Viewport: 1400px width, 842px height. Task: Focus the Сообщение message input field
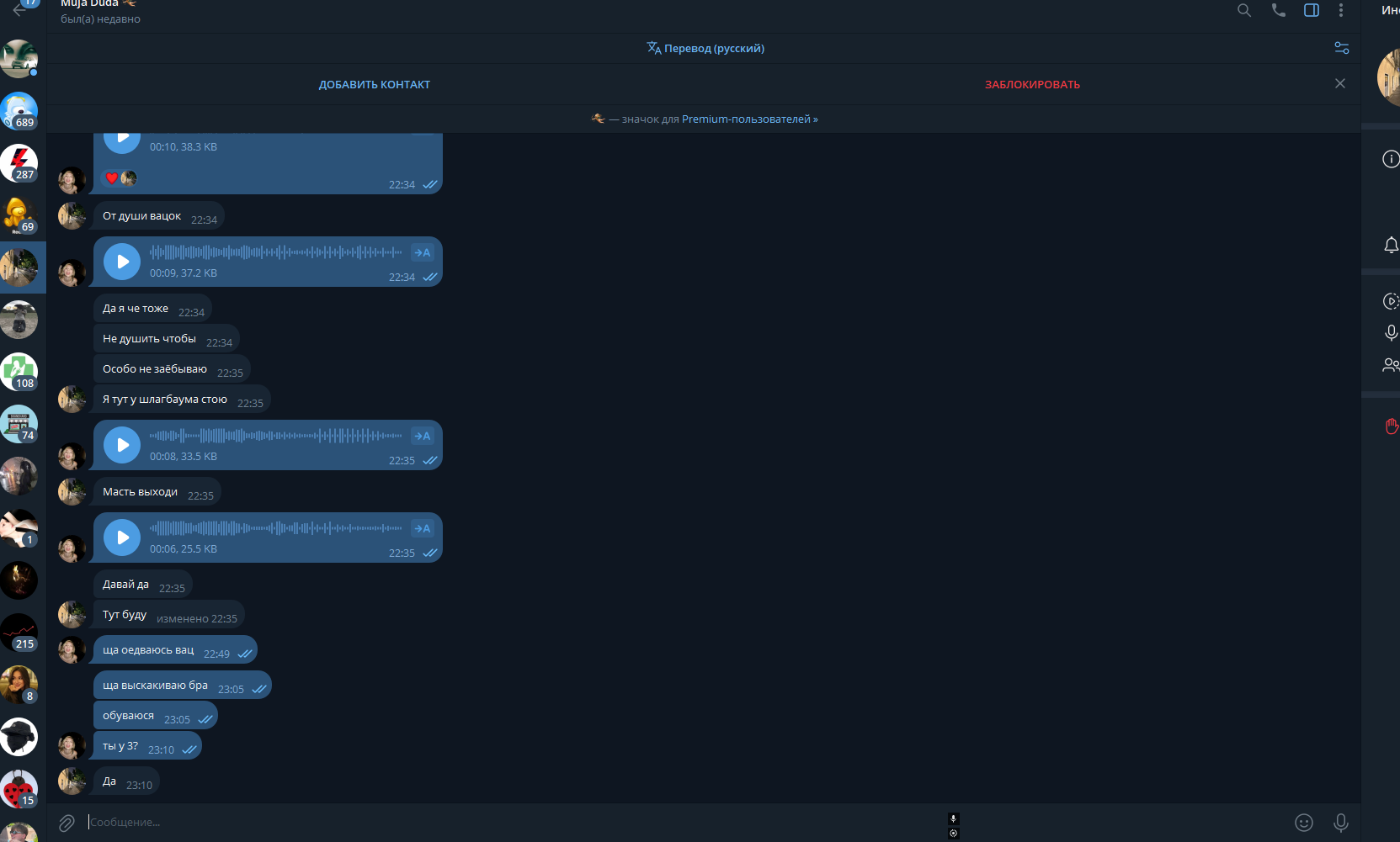pos(505,823)
